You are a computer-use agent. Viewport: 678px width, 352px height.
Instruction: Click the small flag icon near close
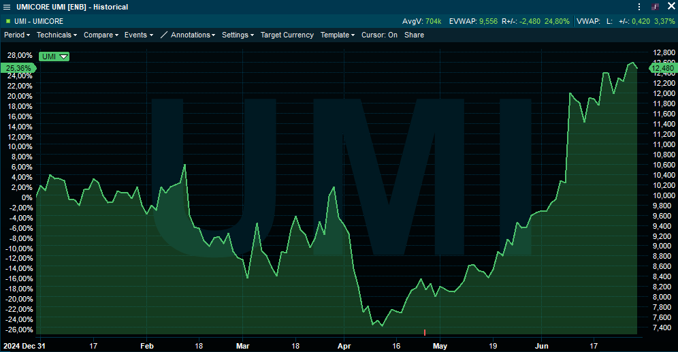pos(655,7)
